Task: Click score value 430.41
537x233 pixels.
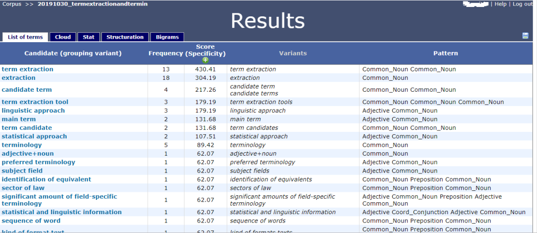Action: (x=205, y=69)
